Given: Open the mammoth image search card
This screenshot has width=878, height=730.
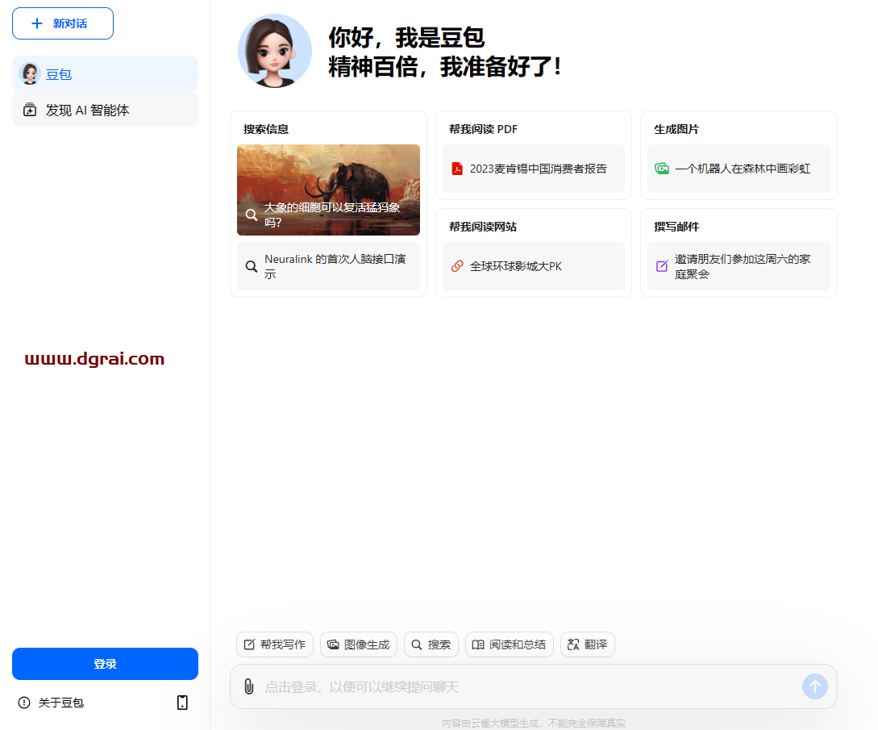Looking at the screenshot, I should click(328, 190).
